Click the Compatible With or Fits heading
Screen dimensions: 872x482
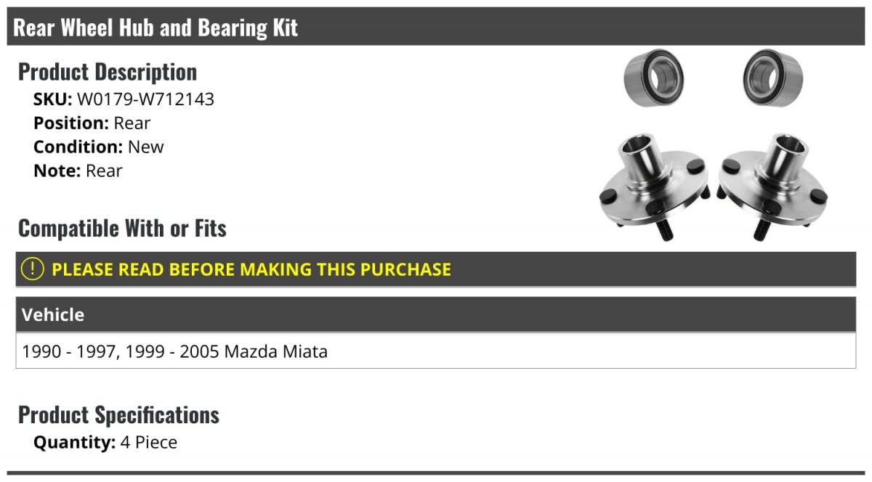click(122, 229)
